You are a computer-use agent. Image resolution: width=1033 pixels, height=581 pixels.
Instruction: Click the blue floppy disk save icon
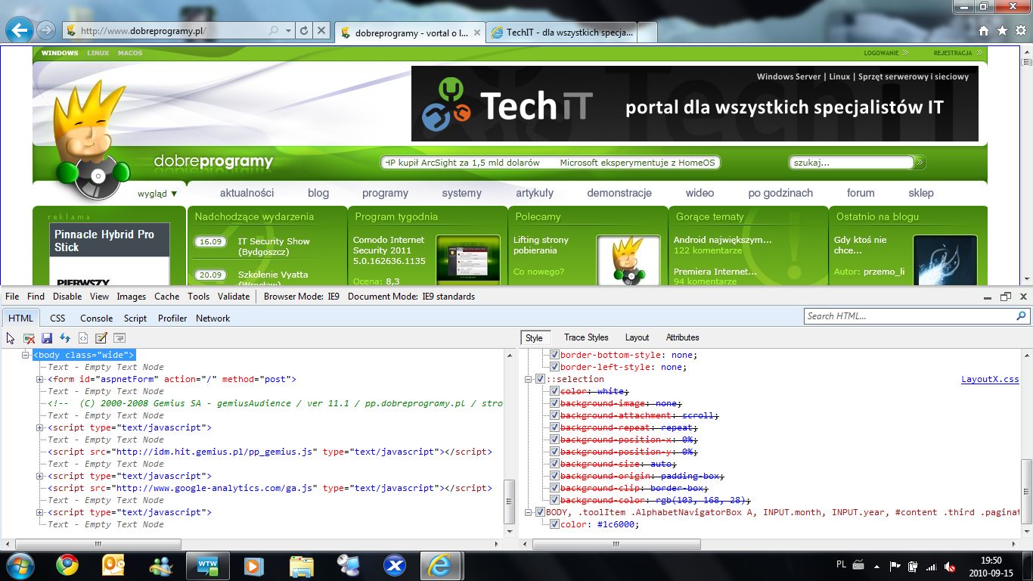pyautogui.click(x=47, y=338)
